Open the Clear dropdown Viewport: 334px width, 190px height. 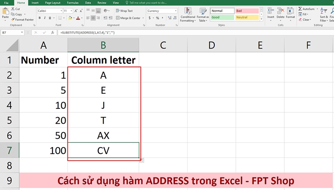coord(305,19)
